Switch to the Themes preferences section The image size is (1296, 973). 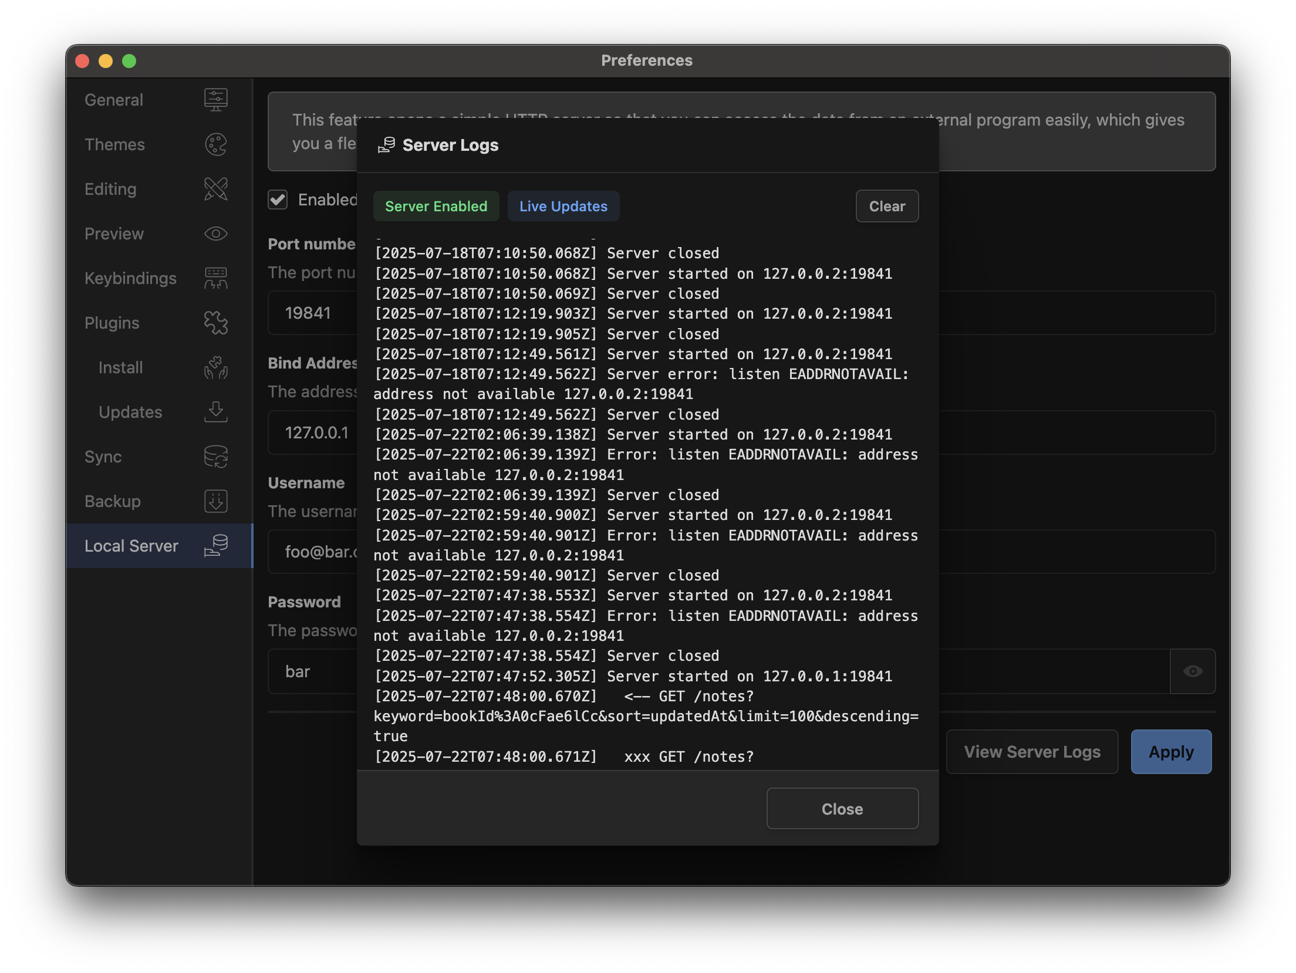click(x=115, y=144)
